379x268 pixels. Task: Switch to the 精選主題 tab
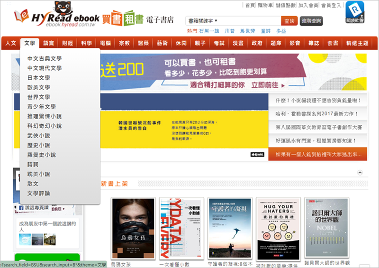pyautogui.click(x=357, y=43)
